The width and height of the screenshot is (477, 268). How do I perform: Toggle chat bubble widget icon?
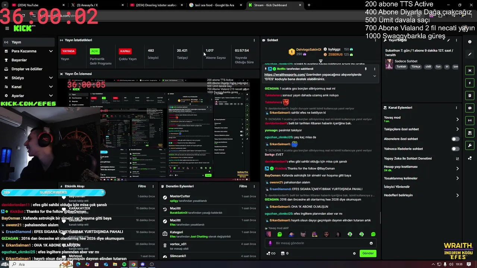(x=470, y=108)
